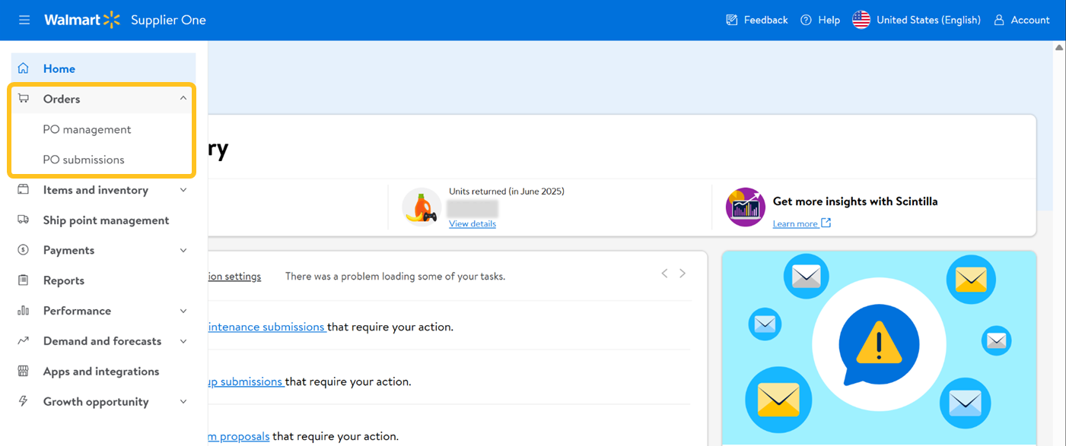
Task: Click the Help link in header
Action: coord(829,20)
